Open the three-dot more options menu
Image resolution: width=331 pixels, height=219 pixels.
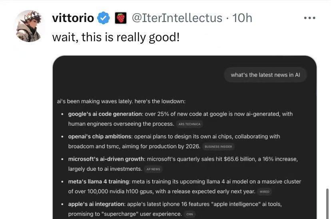pyautogui.click(x=309, y=18)
